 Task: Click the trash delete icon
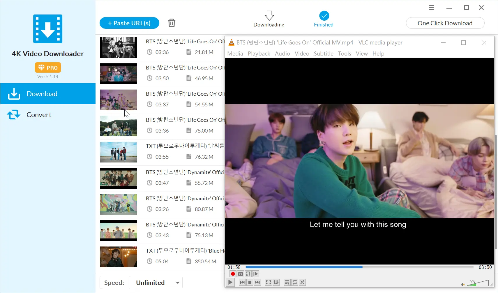pyautogui.click(x=172, y=23)
